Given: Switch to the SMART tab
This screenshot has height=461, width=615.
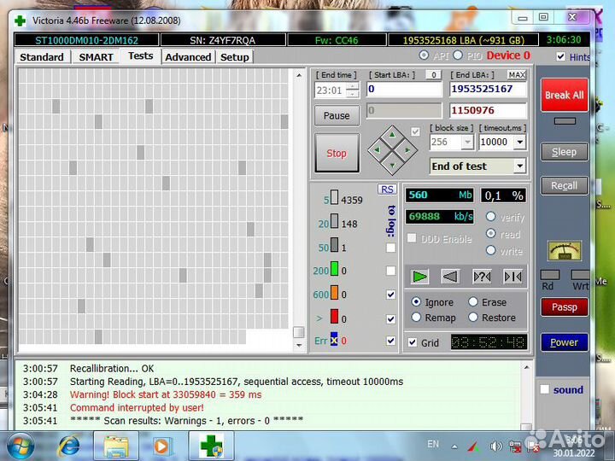Looking at the screenshot, I should [x=96, y=57].
